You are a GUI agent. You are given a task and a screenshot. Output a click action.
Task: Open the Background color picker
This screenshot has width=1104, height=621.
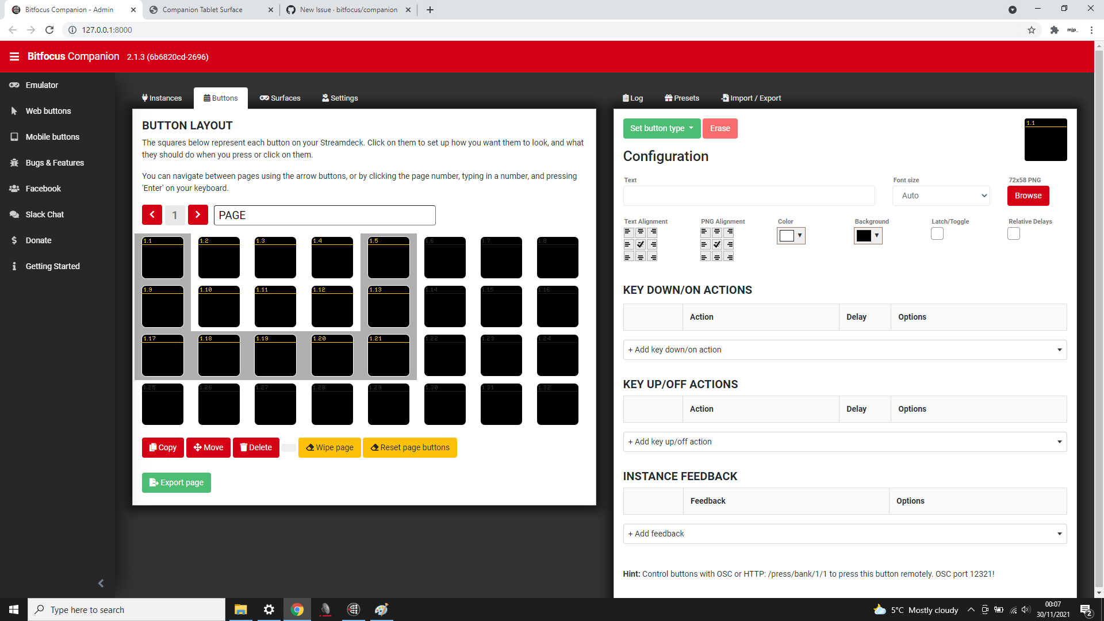click(868, 235)
